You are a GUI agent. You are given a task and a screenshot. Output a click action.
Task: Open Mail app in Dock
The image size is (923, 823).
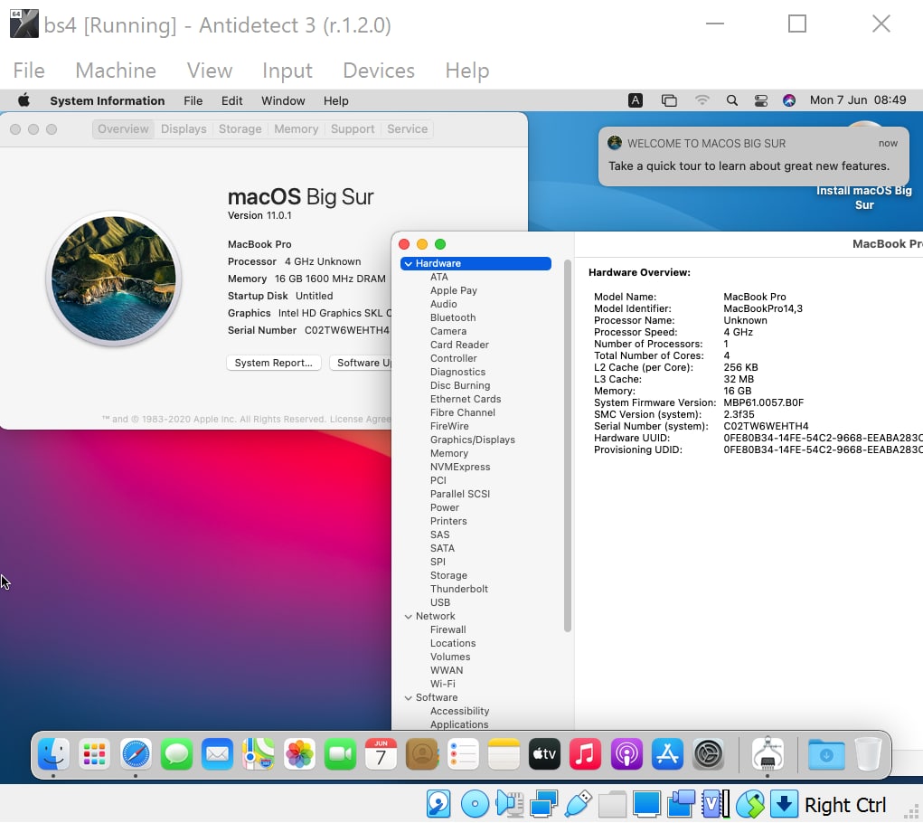point(217,753)
